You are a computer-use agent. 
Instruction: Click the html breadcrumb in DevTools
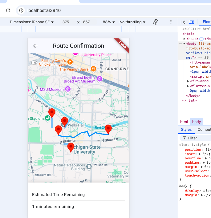click(184, 122)
